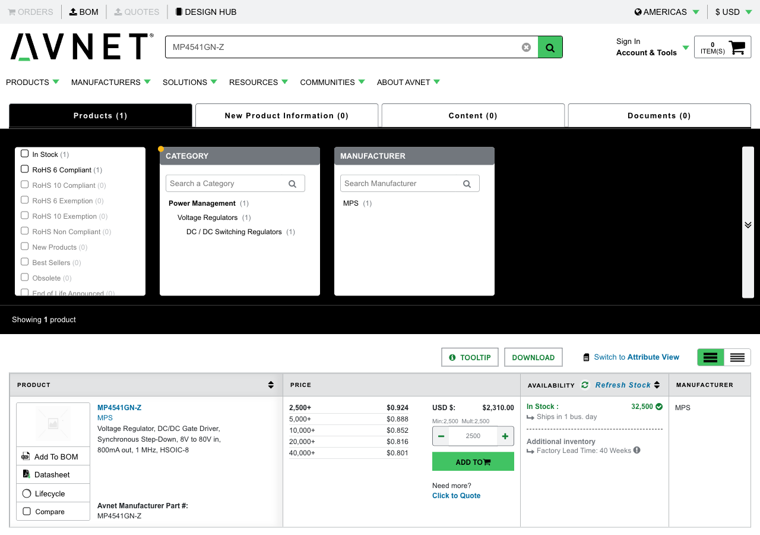
Task: Click the BOM upload icon in top bar
Action: click(x=73, y=11)
